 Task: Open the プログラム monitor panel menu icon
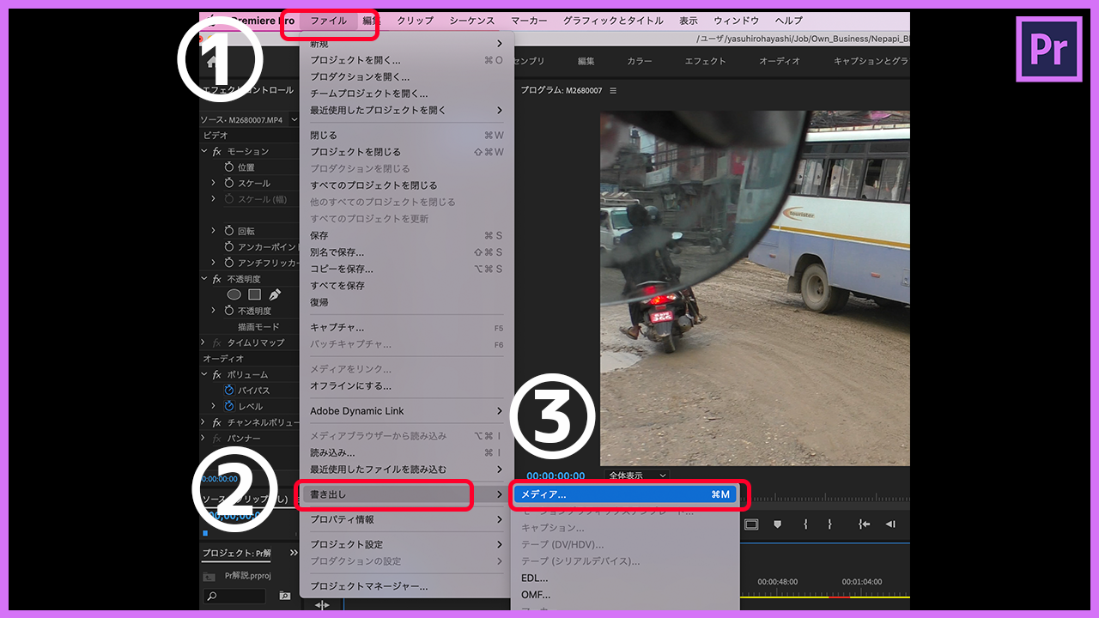613,91
